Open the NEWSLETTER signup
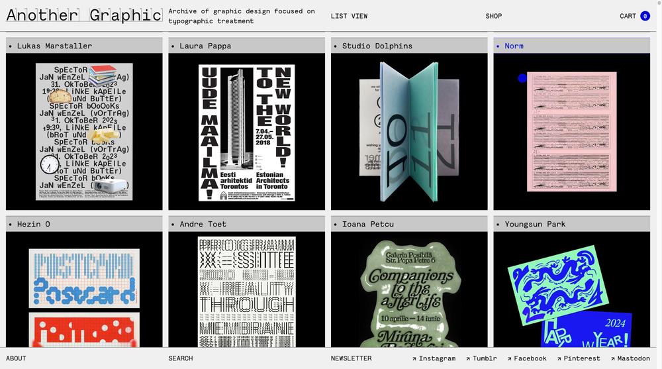The height and width of the screenshot is (369, 662). pyautogui.click(x=352, y=358)
